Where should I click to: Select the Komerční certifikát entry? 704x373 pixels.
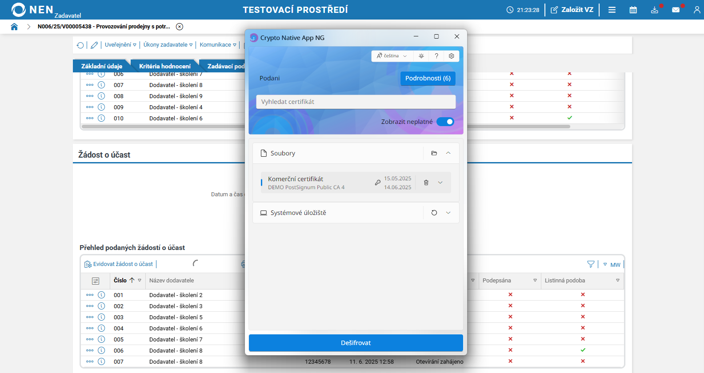pyautogui.click(x=356, y=183)
